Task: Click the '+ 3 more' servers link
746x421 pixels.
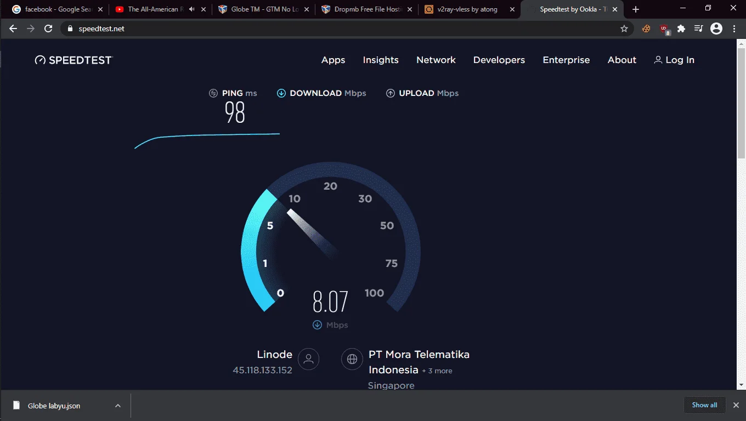Action: pos(437,371)
